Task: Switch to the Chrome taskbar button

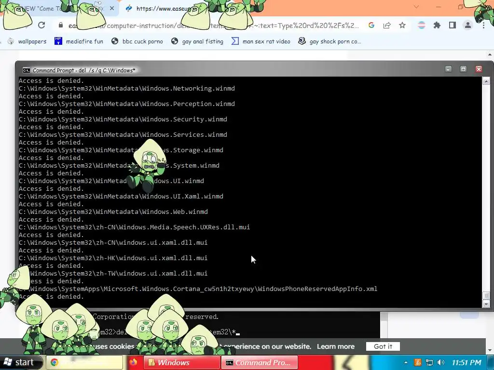Action: 84,362
